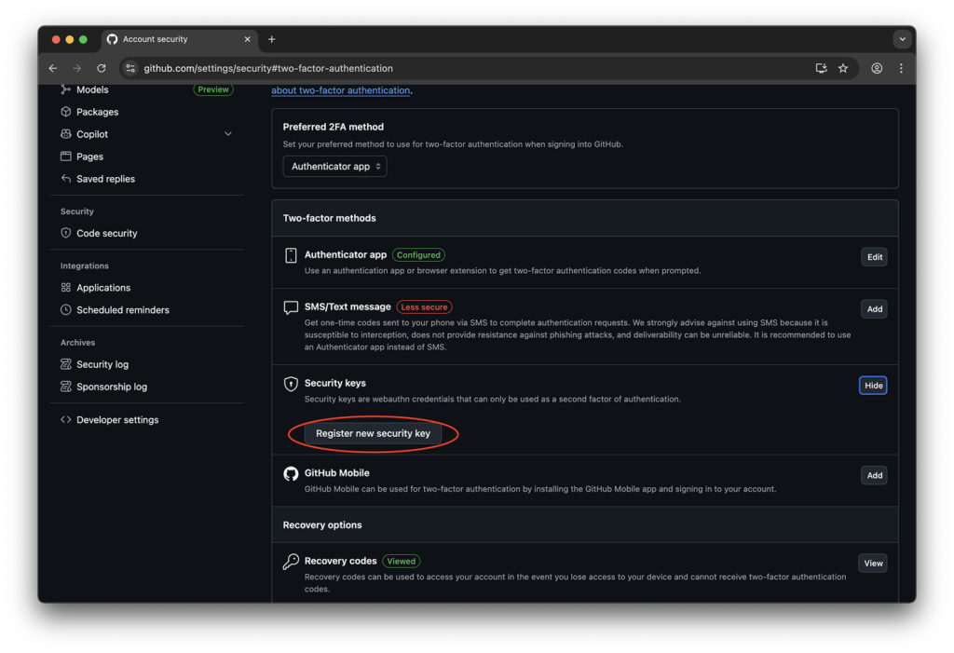954x653 pixels.
Task: Click the Saved replies reply-arrow icon
Action: 66,178
